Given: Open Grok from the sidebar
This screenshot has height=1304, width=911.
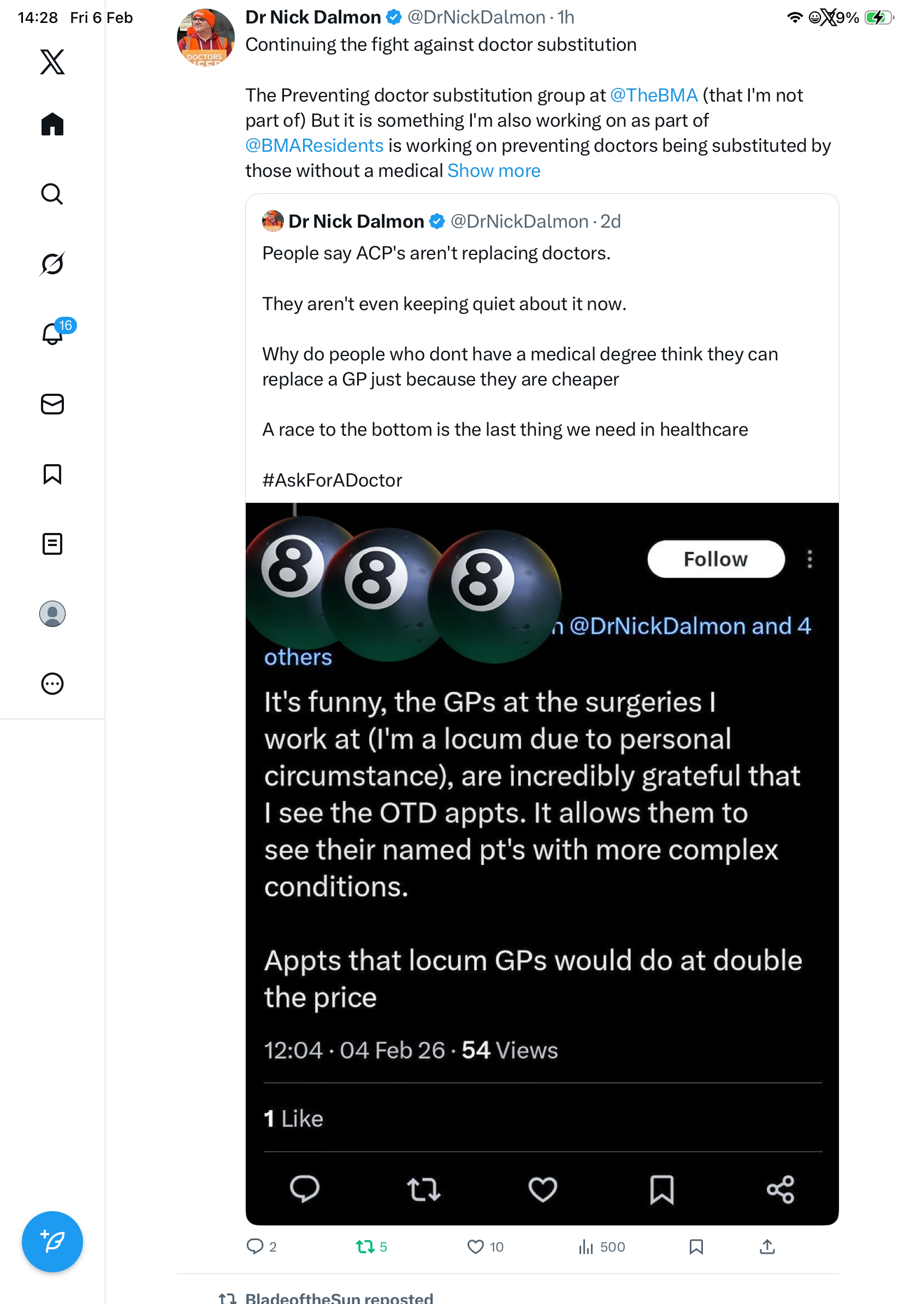Looking at the screenshot, I should click(52, 264).
